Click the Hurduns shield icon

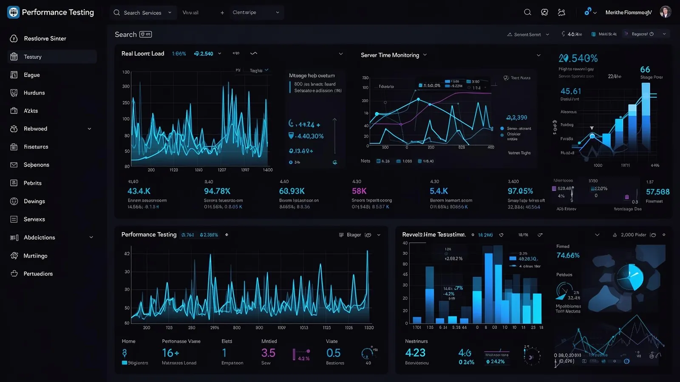coord(14,93)
